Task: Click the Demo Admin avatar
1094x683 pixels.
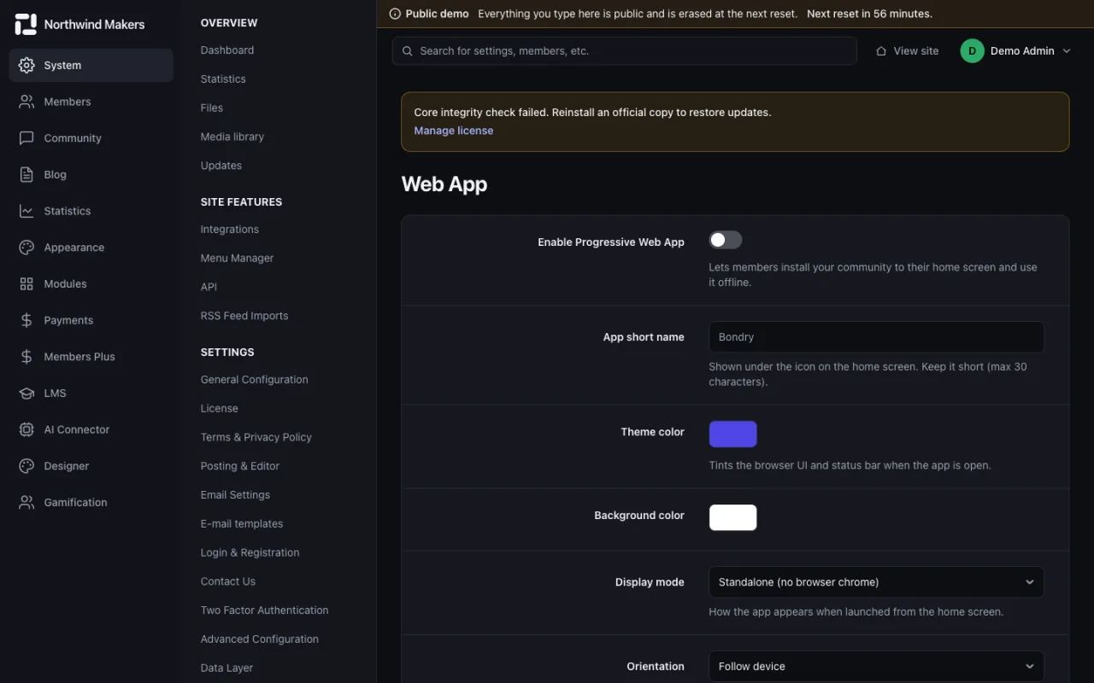Action: pyautogui.click(x=973, y=51)
